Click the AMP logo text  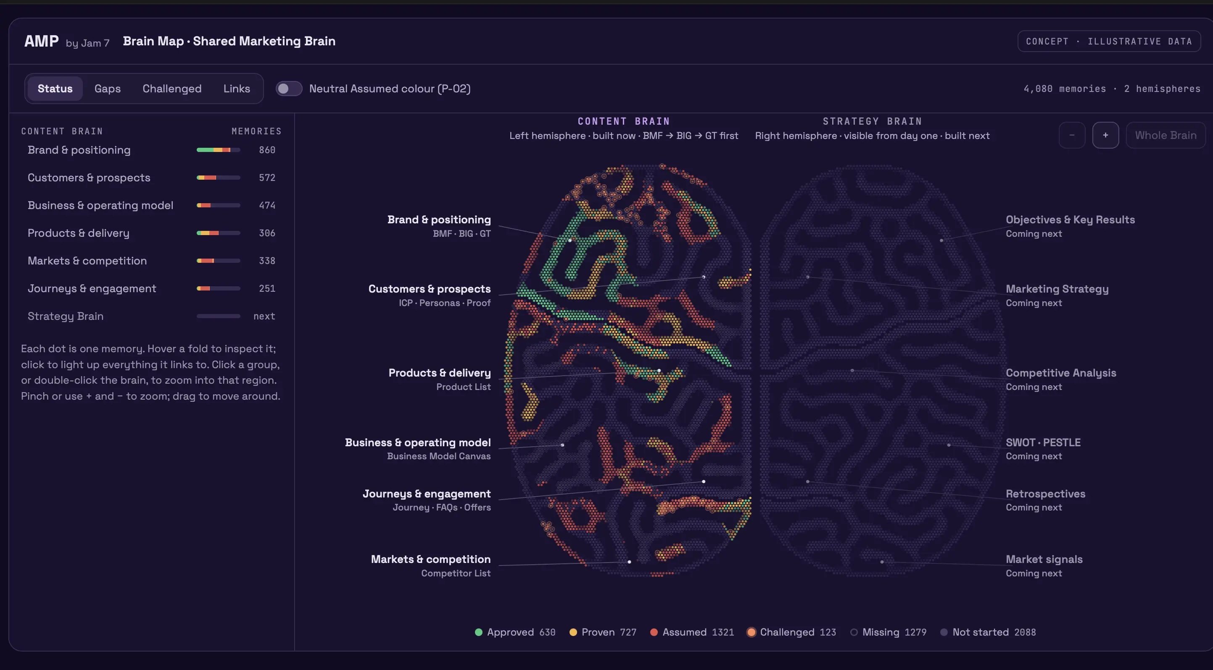coord(42,42)
